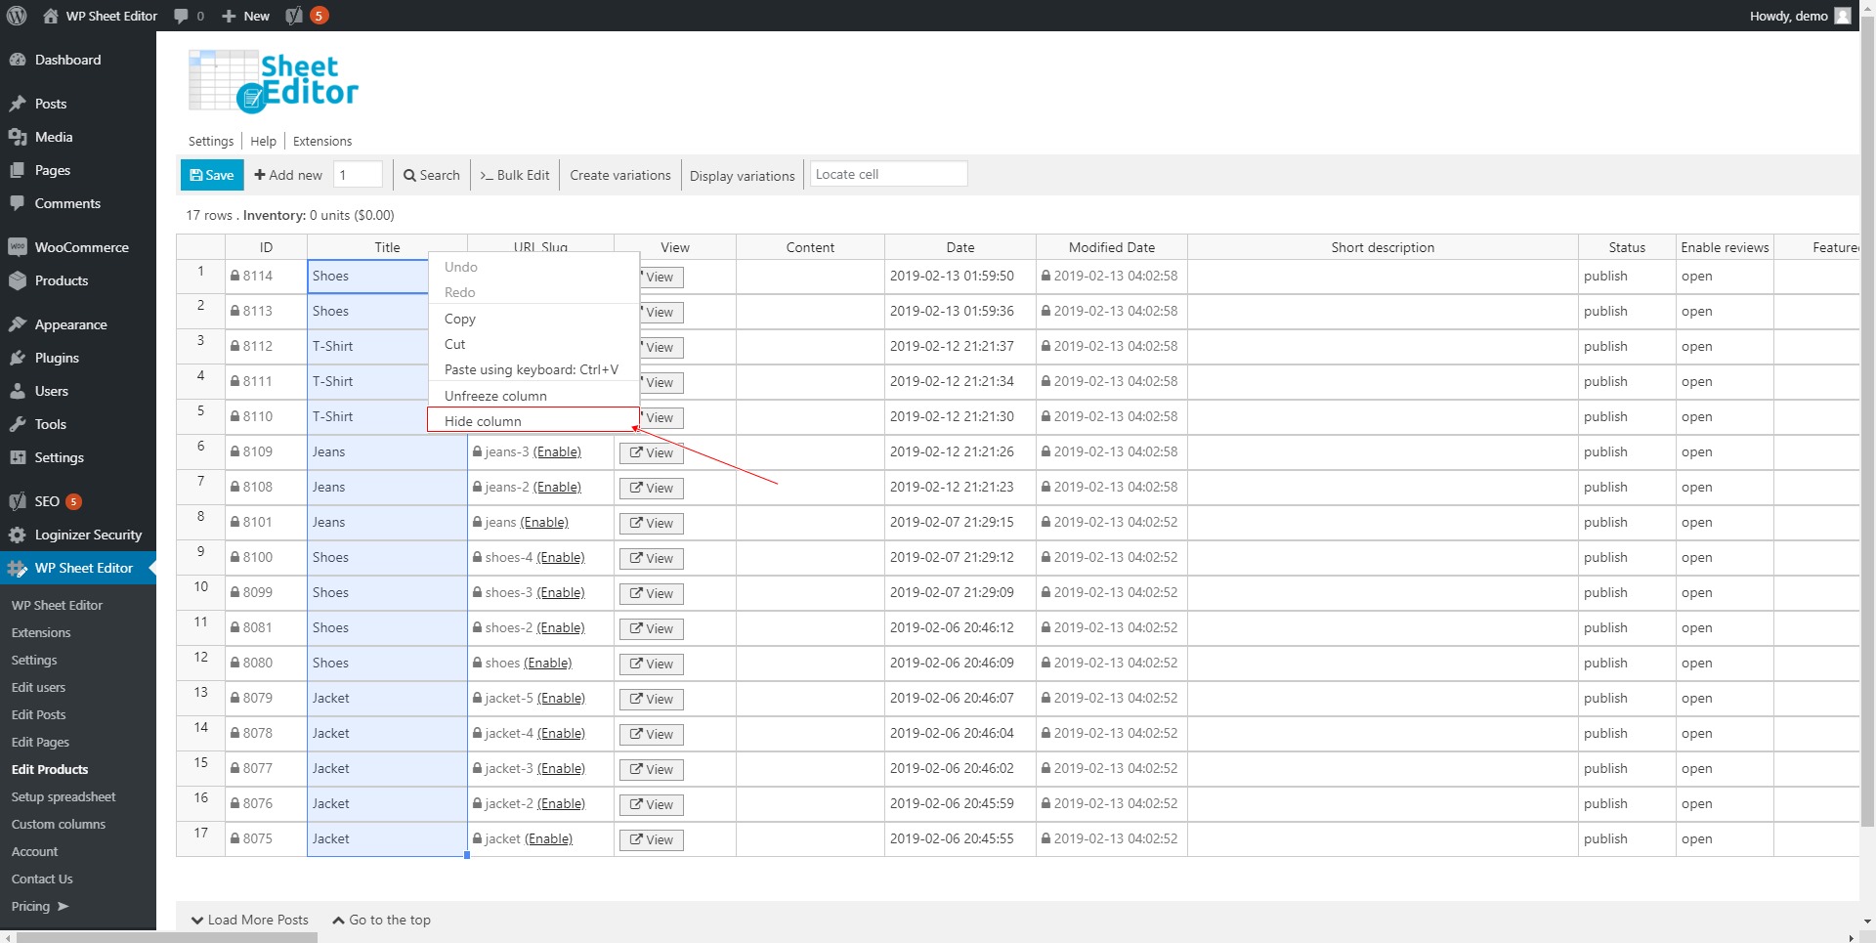The image size is (1876, 943).
Task: Click the Yoast SEO icon in admin bar
Action: (x=294, y=16)
